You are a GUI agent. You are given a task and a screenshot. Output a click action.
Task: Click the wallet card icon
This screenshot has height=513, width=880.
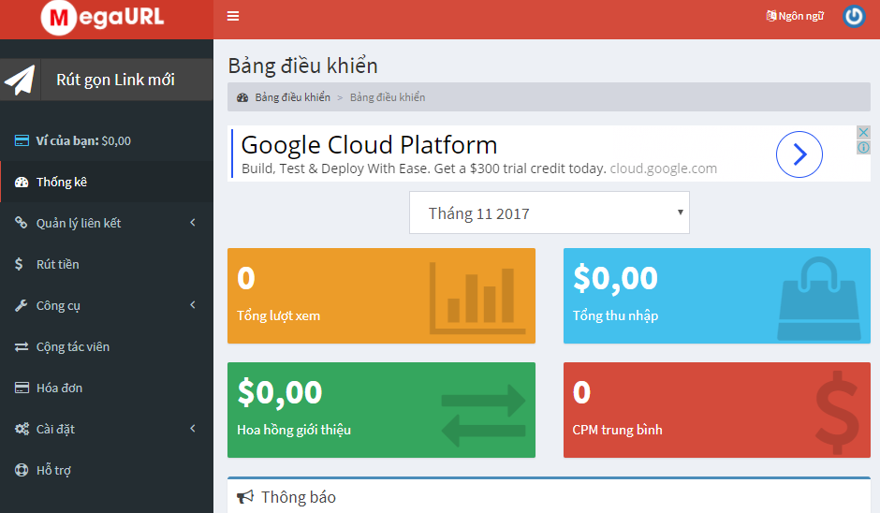pos(21,141)
